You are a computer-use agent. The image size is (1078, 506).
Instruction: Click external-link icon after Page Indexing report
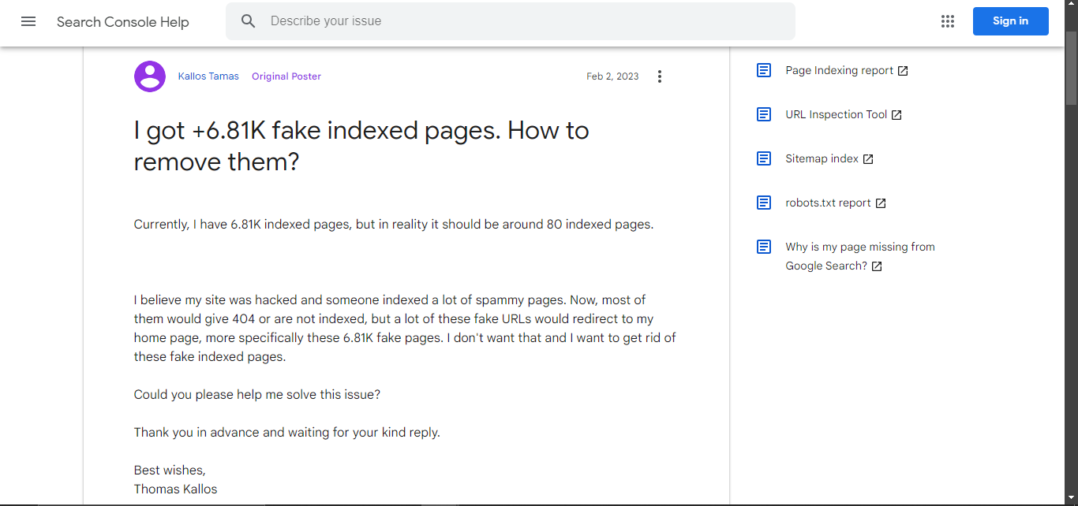coord(903,71)
